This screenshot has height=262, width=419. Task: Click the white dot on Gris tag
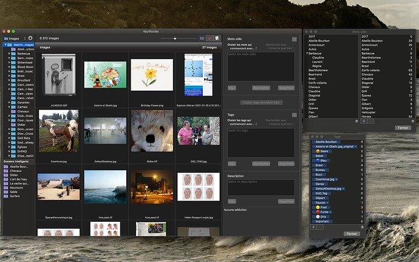(x=318, y=217)
